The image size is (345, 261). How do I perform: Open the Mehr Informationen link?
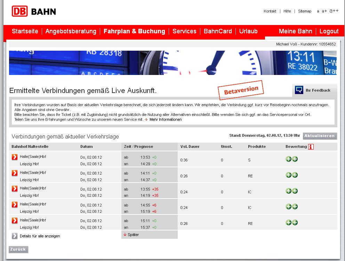(166, 120)
